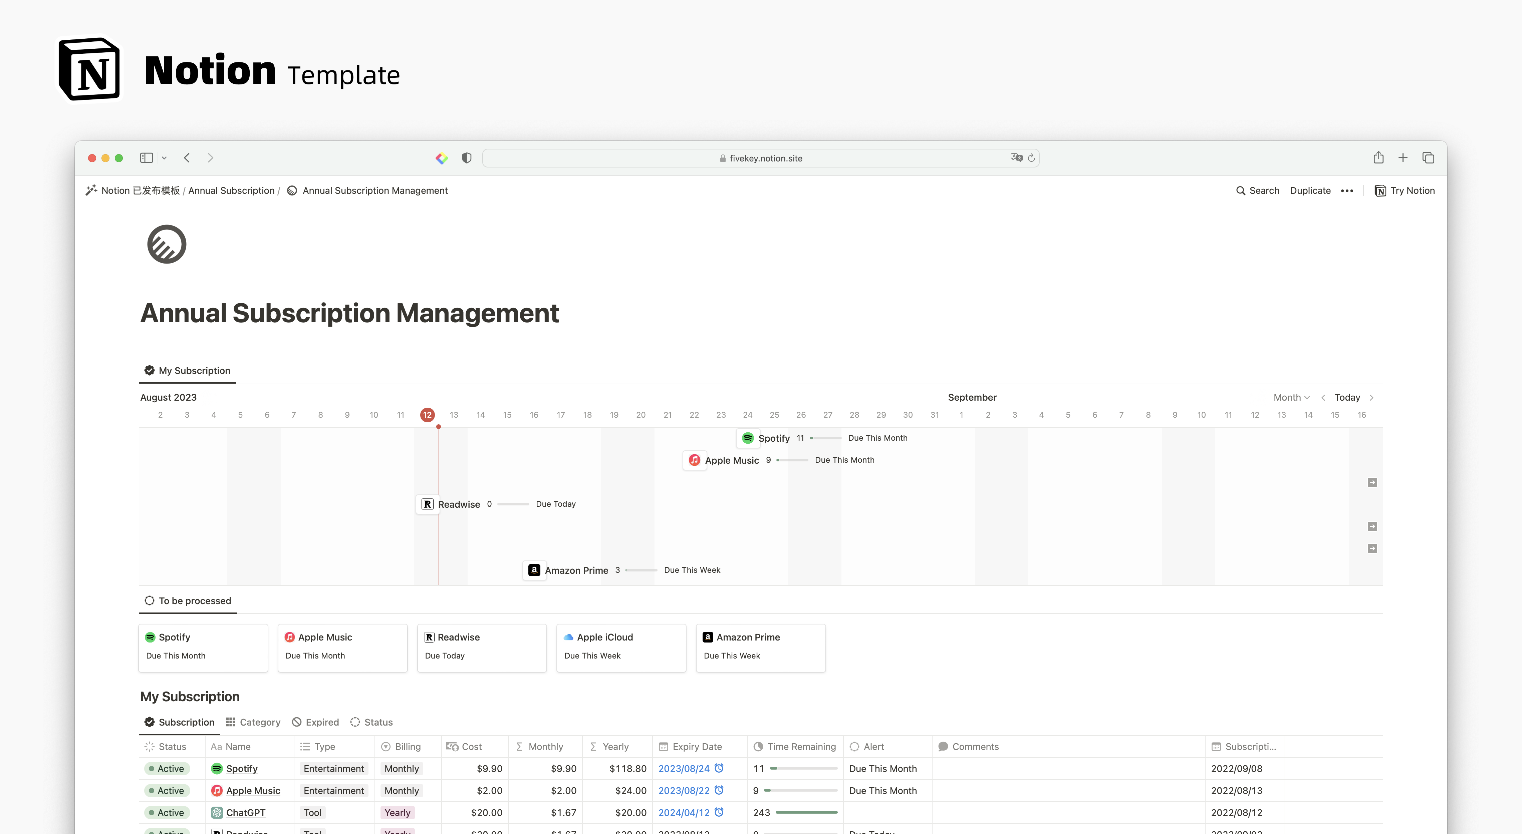Click the middle off-screen item arrow in timeline
The width and height of the screenshot is (1522, 834).
point(1372,526)
